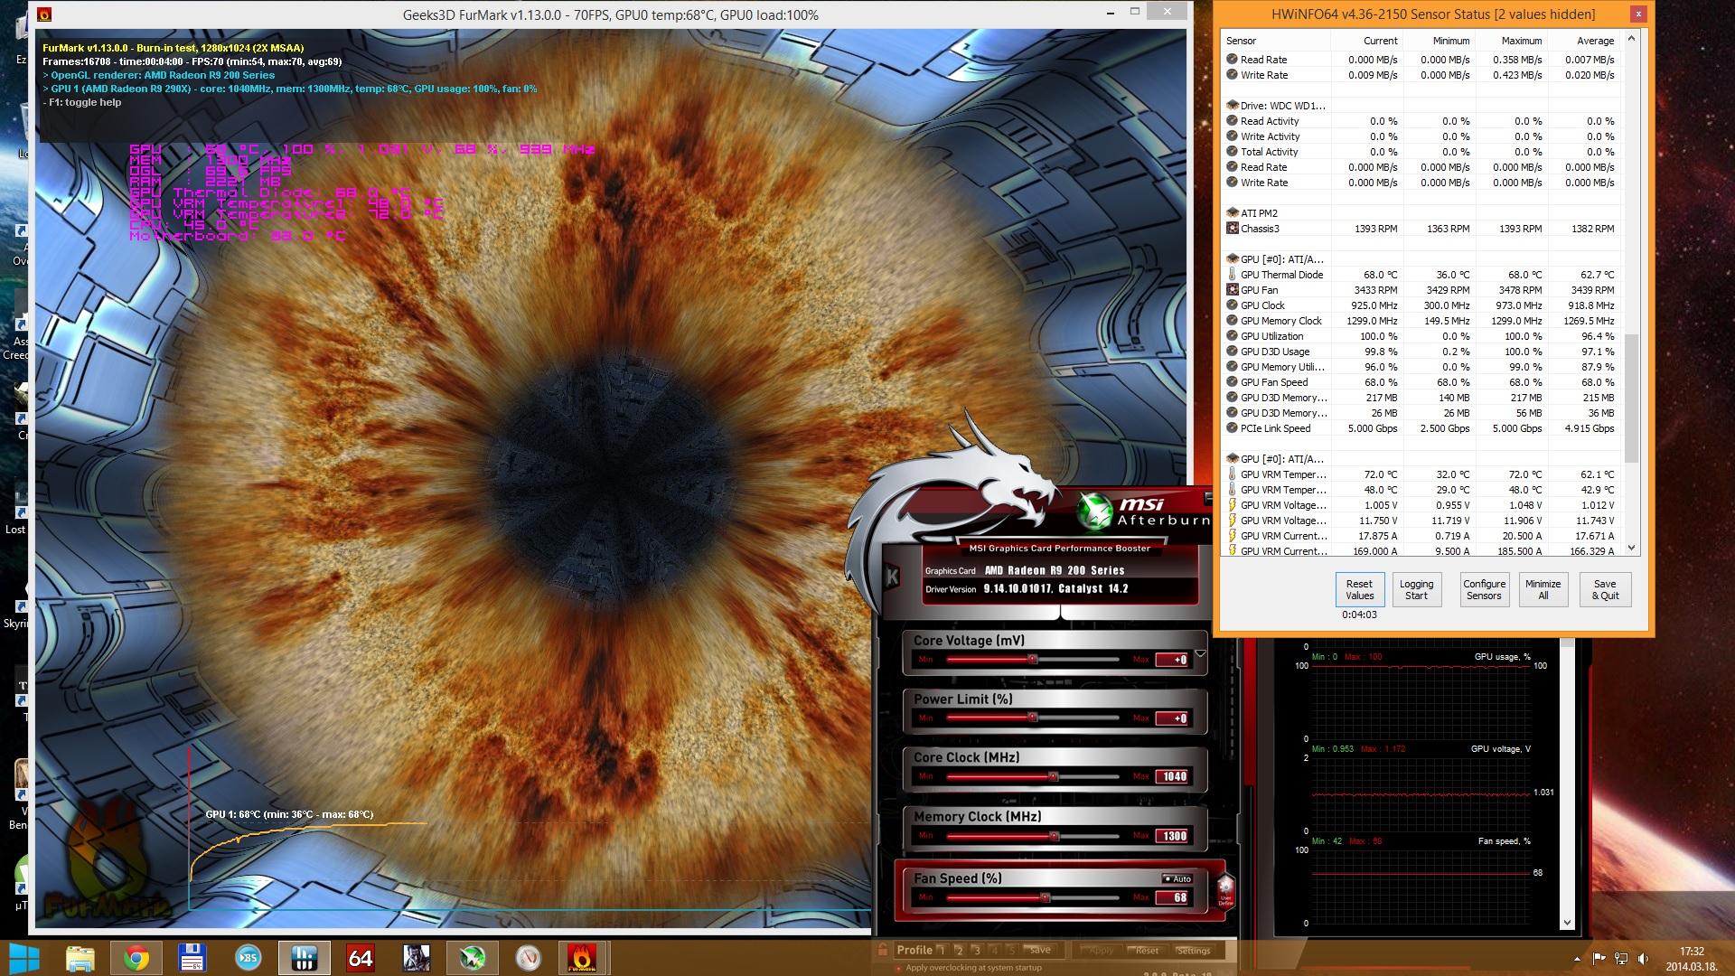
Task: Select the GPU Memory Clock sensor row
Action: pyautogui.click(x=1422, y=321)
